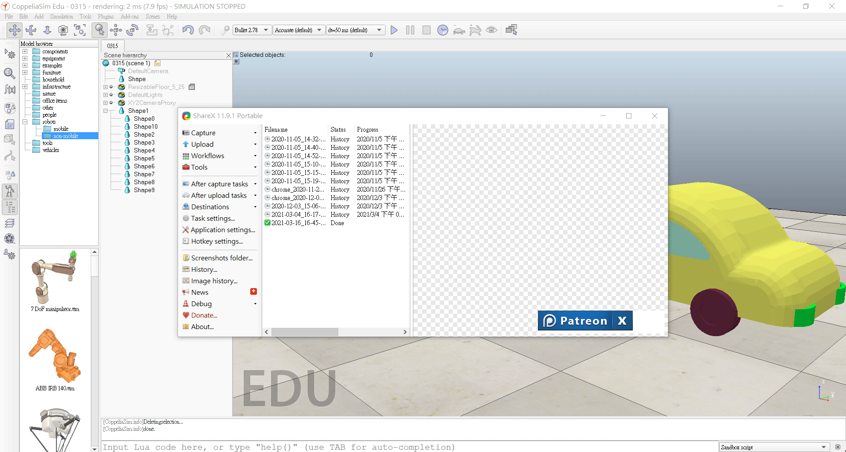Click the fit-to-view toolbar icon
The image size is (846, 452).
point(80,30)
